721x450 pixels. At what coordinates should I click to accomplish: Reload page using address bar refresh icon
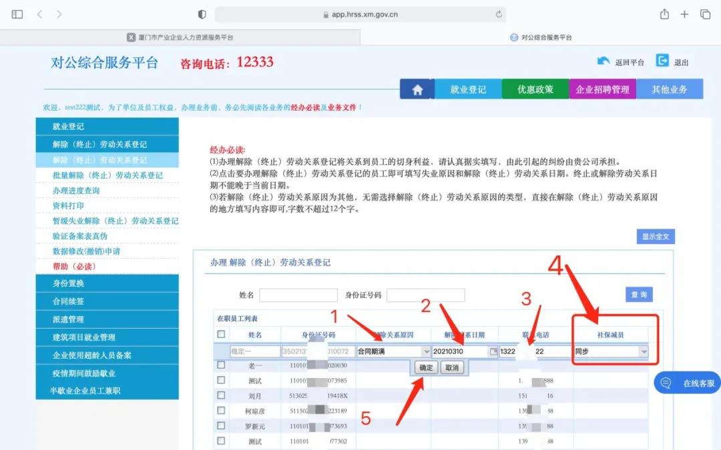click(499, 14)
